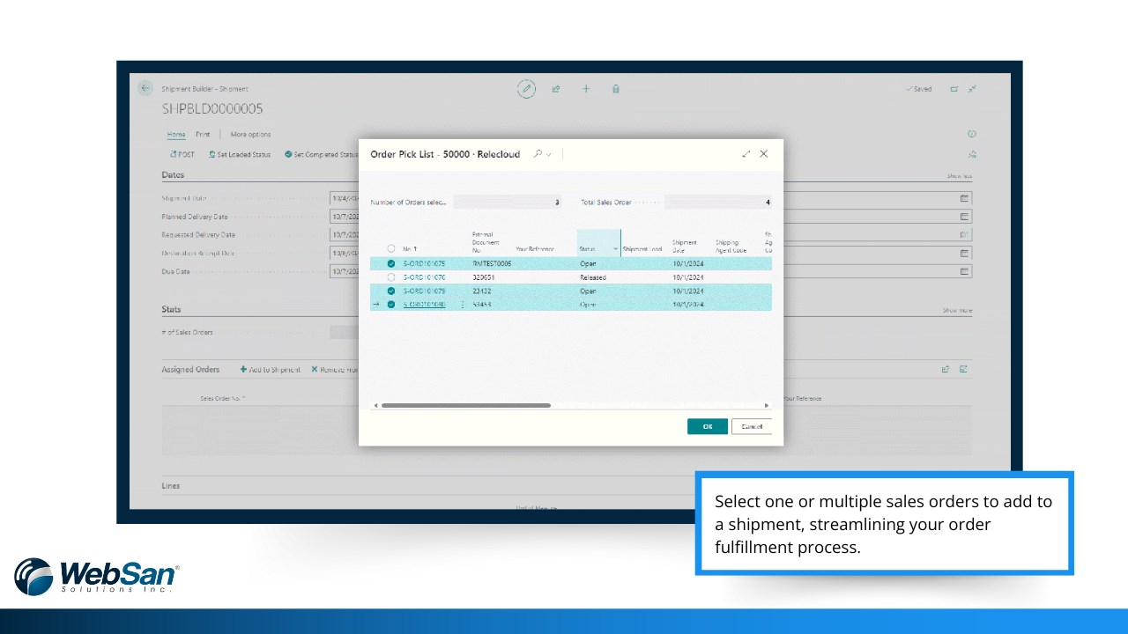
Task: Click Add to Shipment action
Action: click(271, 370)
